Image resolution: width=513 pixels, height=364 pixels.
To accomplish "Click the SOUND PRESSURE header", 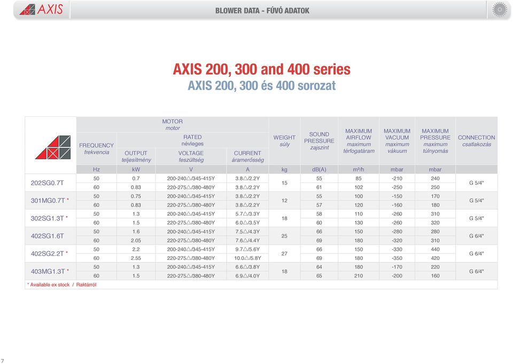I will (319, 140).
